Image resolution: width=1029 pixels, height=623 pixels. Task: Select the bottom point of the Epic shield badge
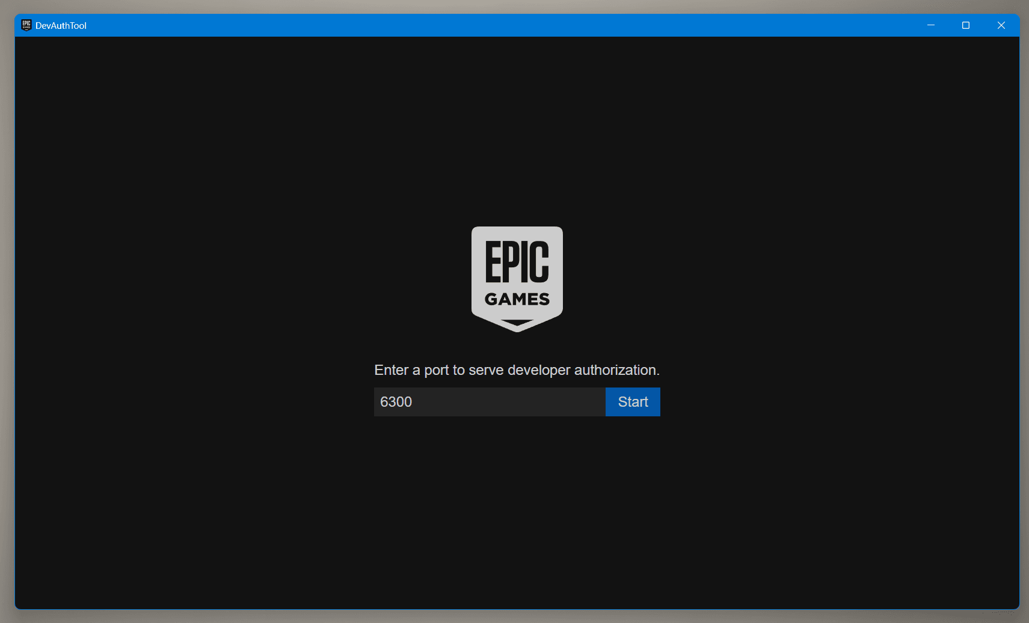[x=517, y=327]
